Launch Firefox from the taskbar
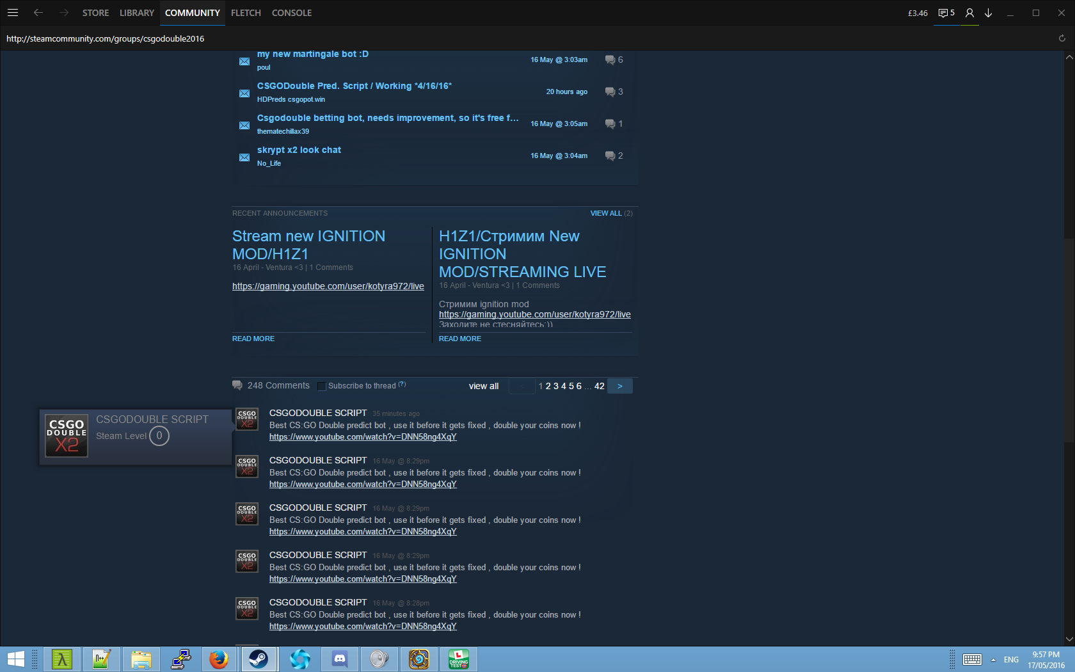This screenshot has width=1075, height=672. pos(219,659)
